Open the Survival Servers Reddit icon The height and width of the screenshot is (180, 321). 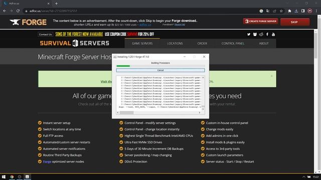click(261, 34)
